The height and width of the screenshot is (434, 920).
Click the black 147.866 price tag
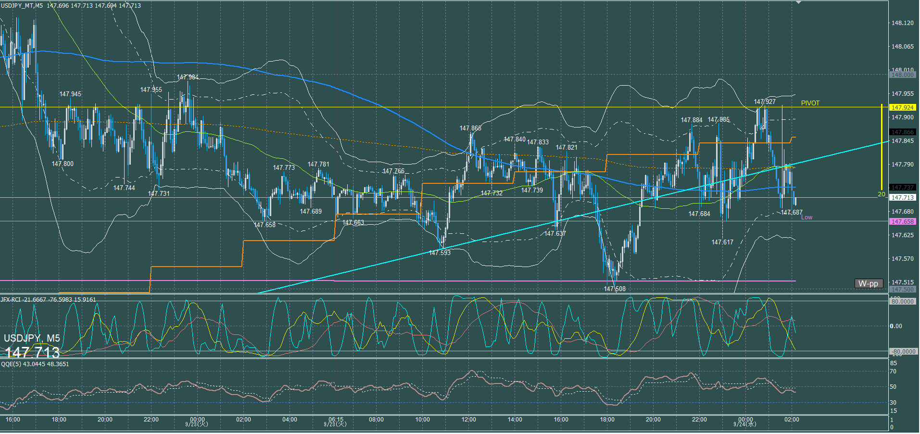pyautogui.click(x=902, y=132)
